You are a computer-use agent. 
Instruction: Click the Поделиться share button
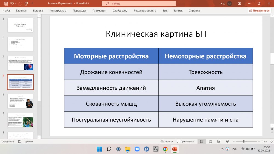tap(259, 11)
